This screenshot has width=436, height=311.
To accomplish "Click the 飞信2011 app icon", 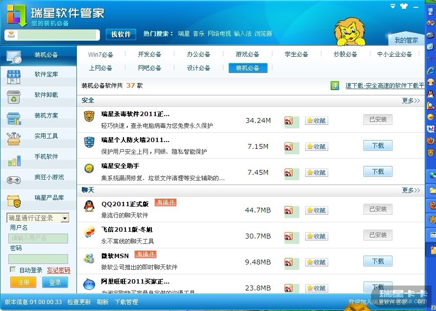I will (x=89, y=232).
